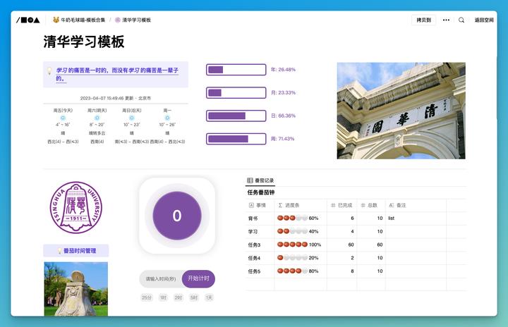Click the month progress bar at 23.33%
508x327 pixels.
(236, 92)
